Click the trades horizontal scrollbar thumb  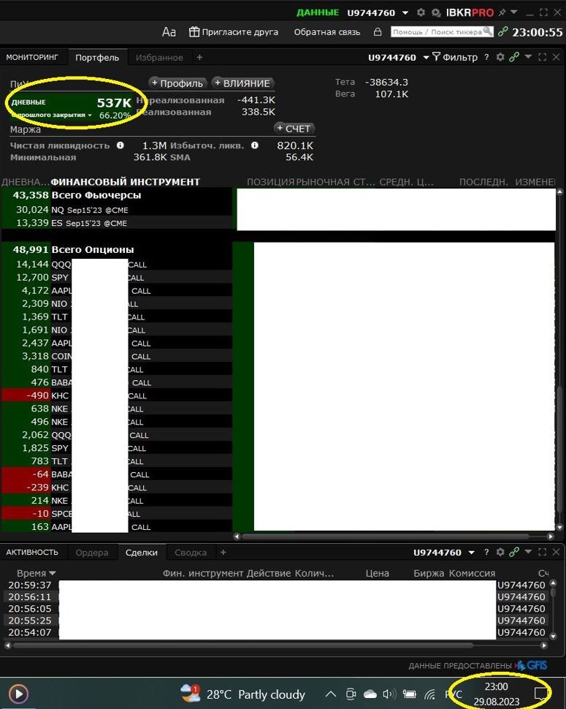(x=243, y=645)
